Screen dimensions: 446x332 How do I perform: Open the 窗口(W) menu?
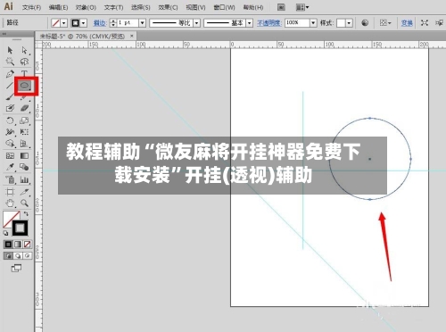[x=224, y=7]
